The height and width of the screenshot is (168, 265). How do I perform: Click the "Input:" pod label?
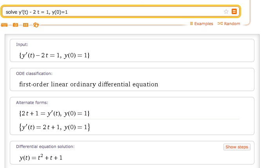[x=22, y=44]
